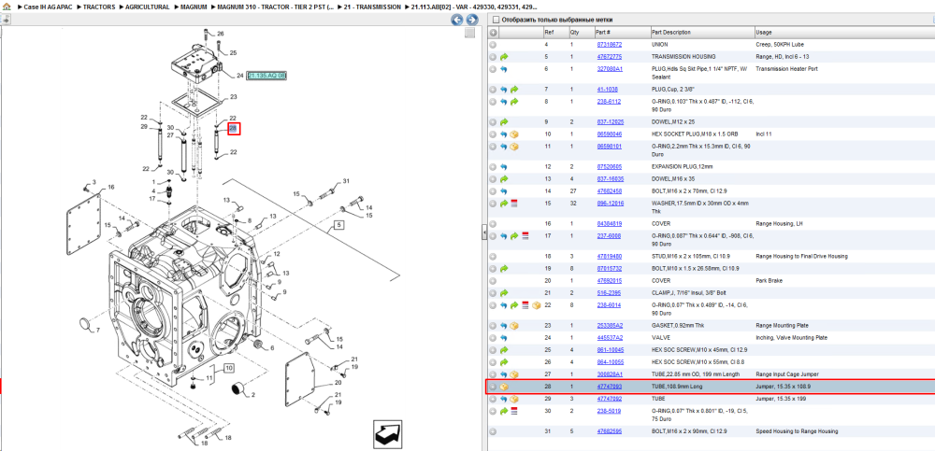Open part number link 445537A2
Viewport: 935px width, 451px height.
point(610,338)
